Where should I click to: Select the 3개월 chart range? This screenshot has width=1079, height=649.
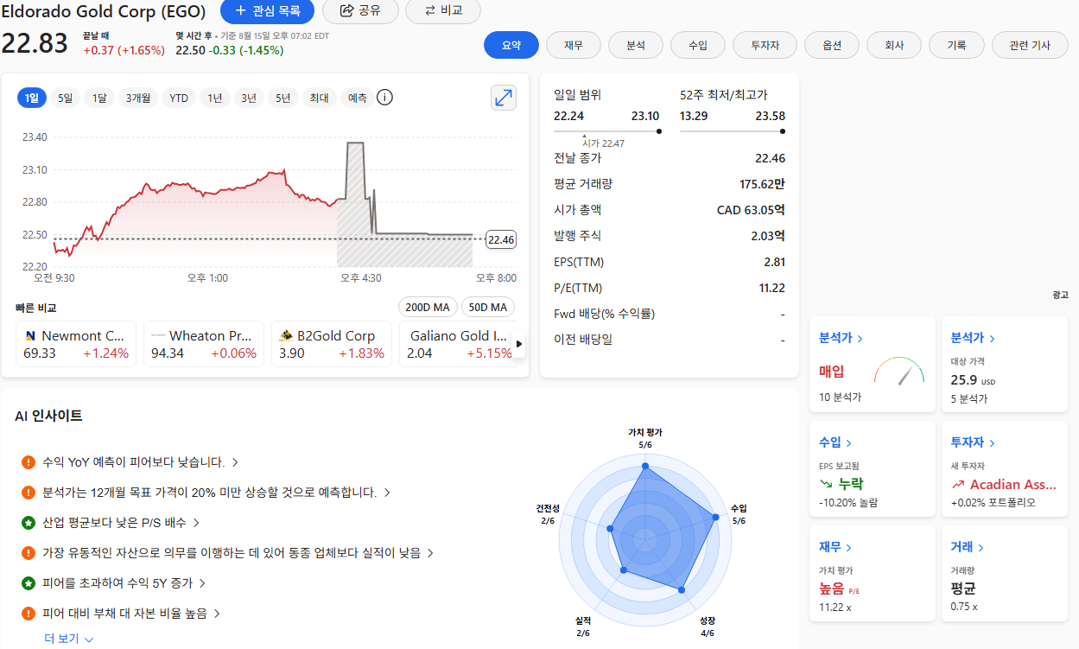pos(138,98)
